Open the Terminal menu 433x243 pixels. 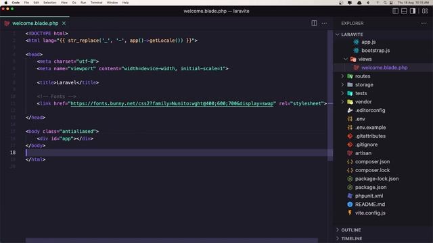pos(96,3)
